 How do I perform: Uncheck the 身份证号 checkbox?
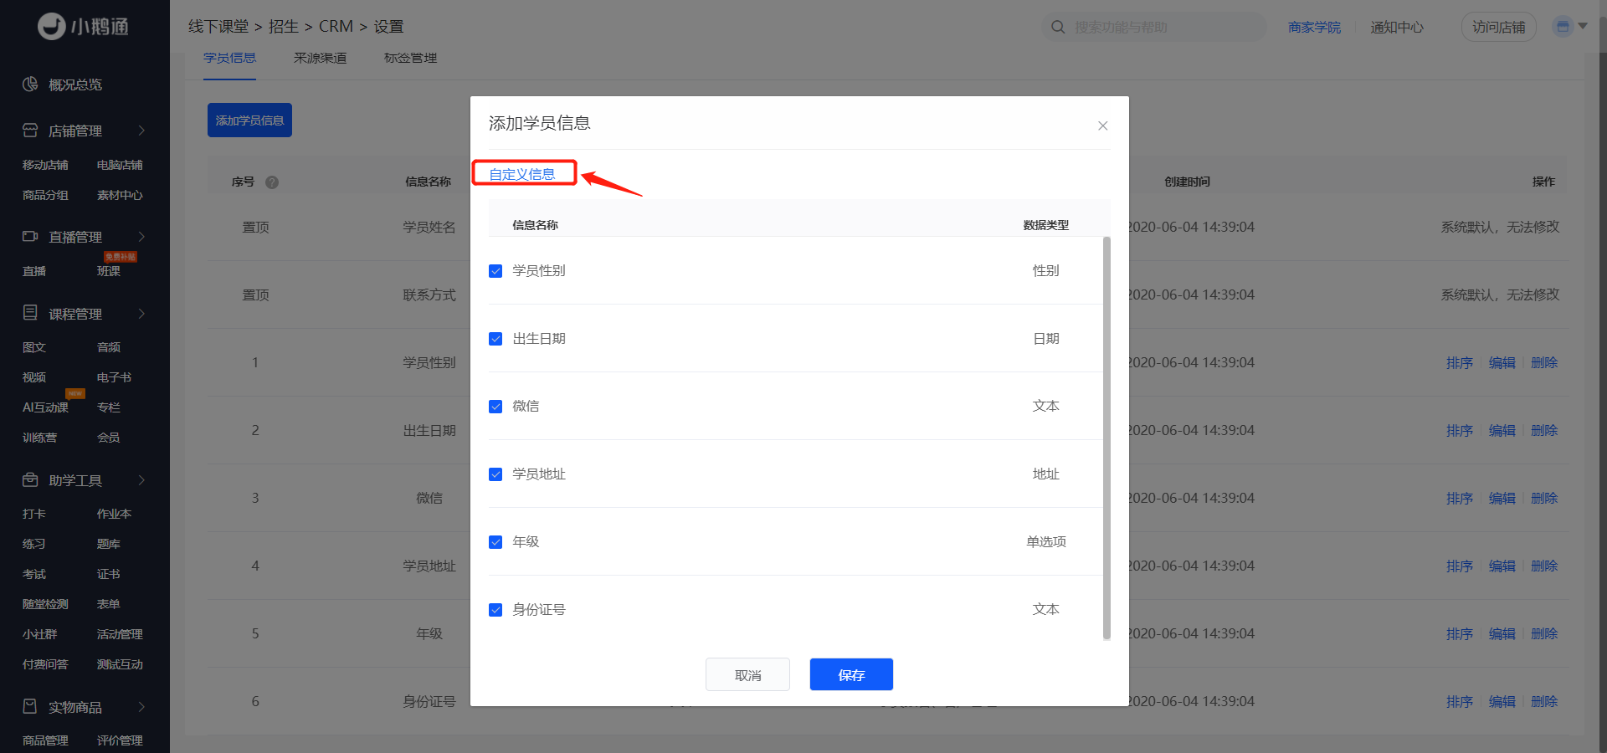click(x=495, y=610)
